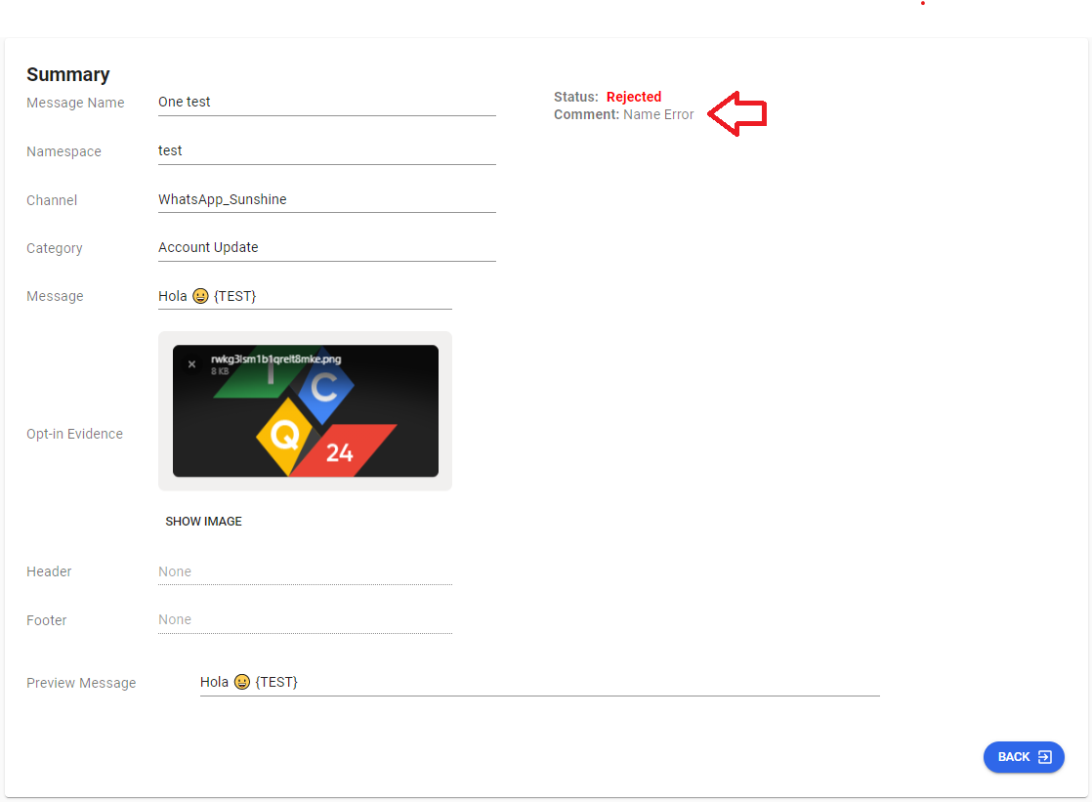This screenshot has width=1092, height=802.
Task: Remove the uploaded image with the x icon
Action: [x=191, y=364]
